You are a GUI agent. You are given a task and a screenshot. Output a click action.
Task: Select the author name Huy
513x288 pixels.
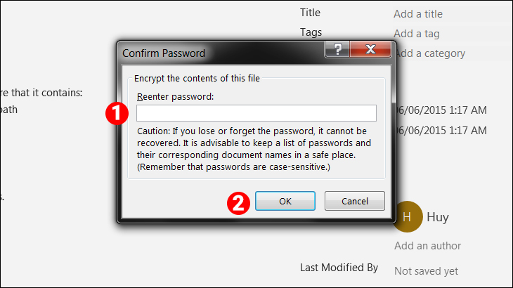coord(437,217)
